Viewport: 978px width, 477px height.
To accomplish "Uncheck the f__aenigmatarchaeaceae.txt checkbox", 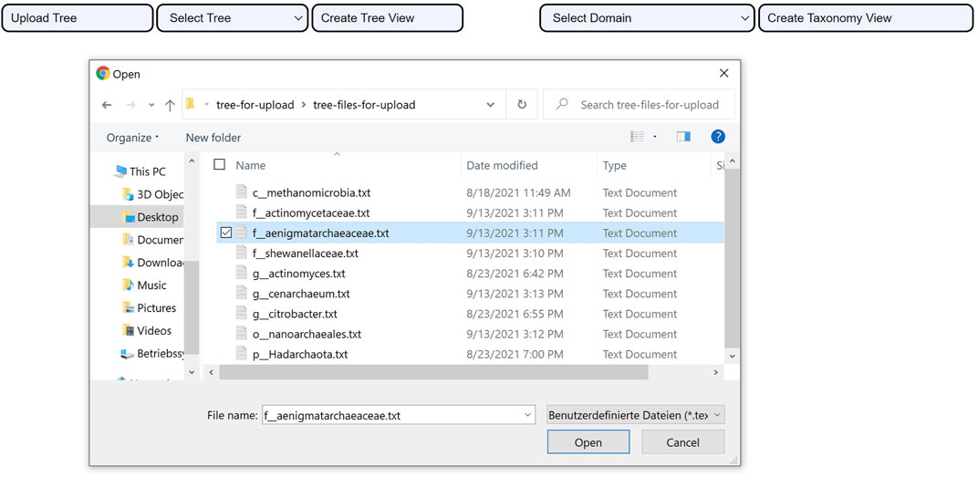I will [x=225, y=233].
